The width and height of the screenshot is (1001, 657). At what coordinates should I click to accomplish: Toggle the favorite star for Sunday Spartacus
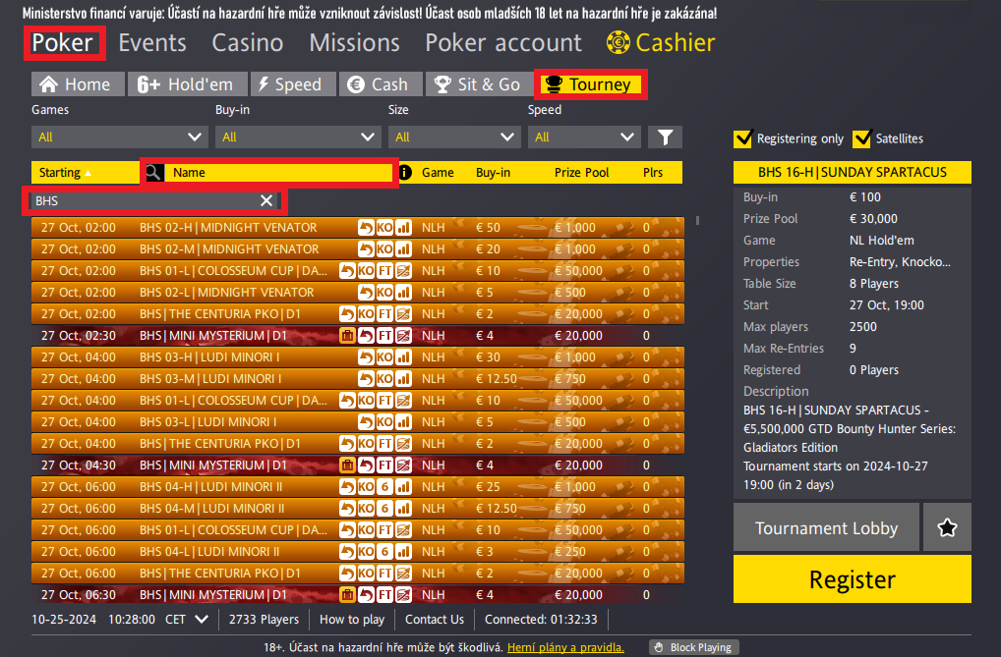[947, 527]
